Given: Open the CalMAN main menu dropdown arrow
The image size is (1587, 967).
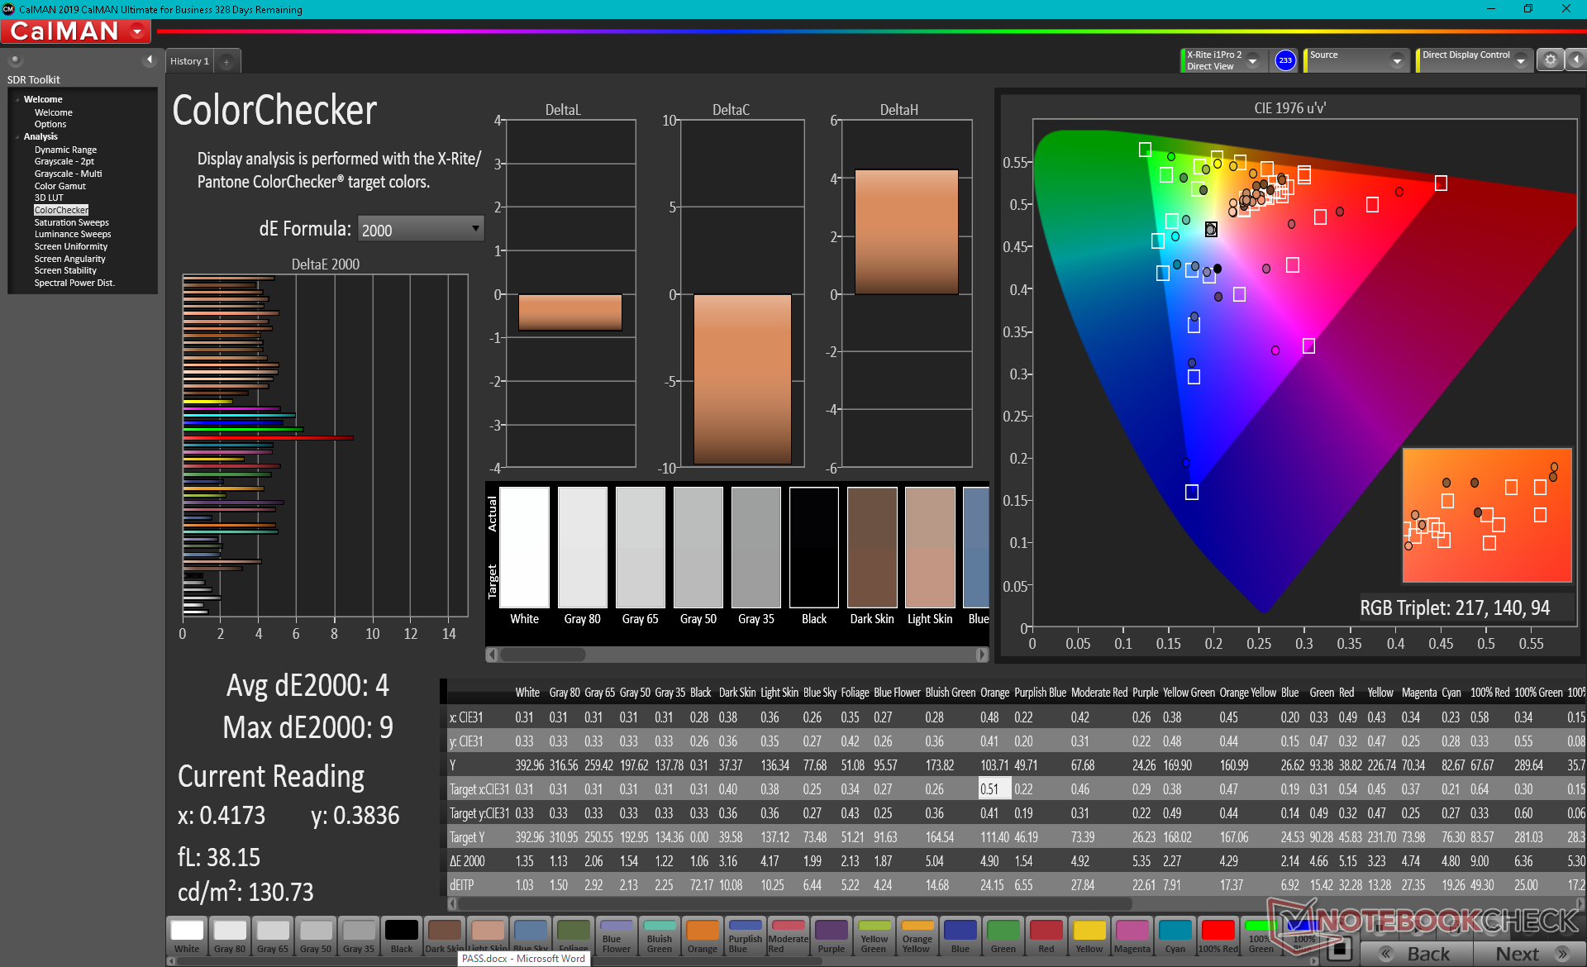Looking at the screenshot, I should click(137, 31).
